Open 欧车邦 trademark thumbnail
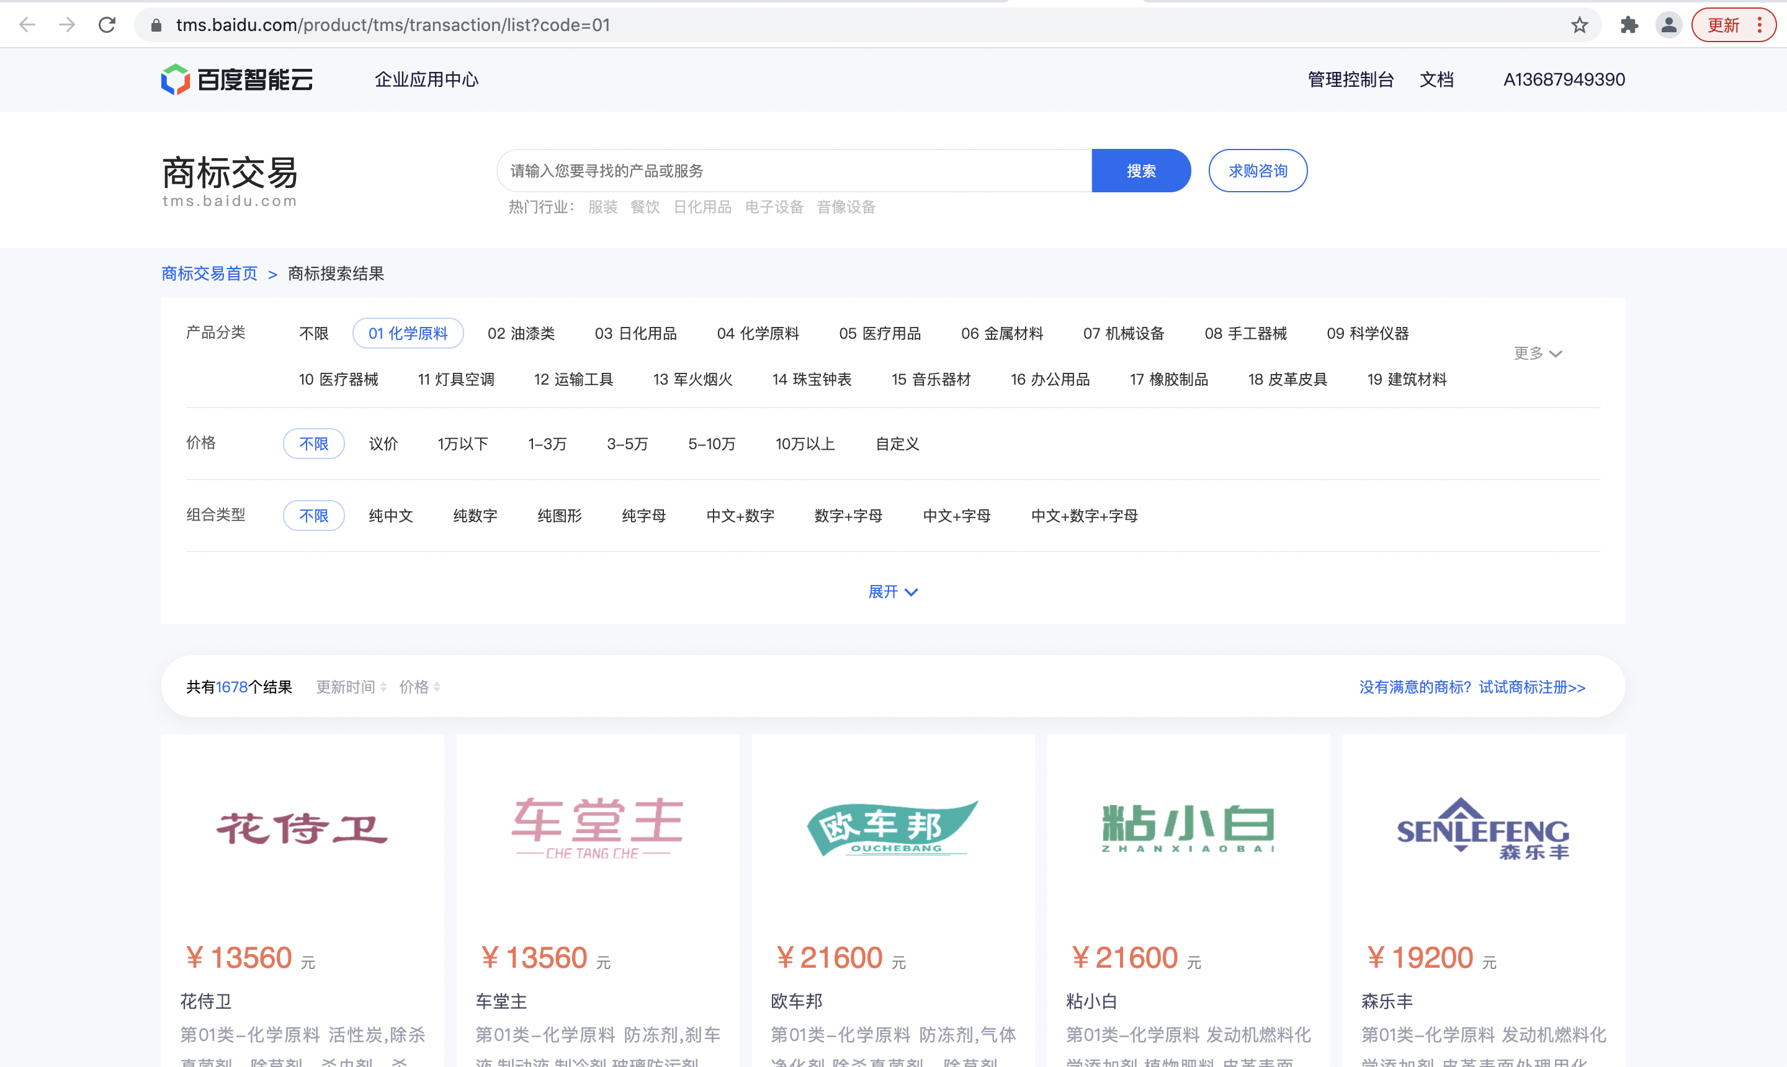Image resolution: width=1787 pixels, height=1067 pixels. [x=892, y=828]
